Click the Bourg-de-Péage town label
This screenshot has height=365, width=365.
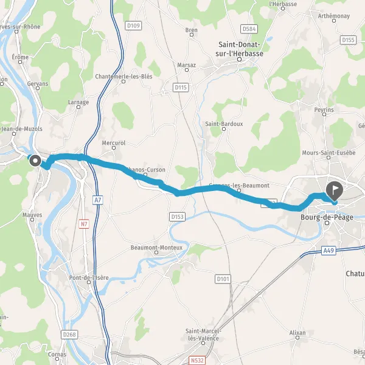pos(327,217)
